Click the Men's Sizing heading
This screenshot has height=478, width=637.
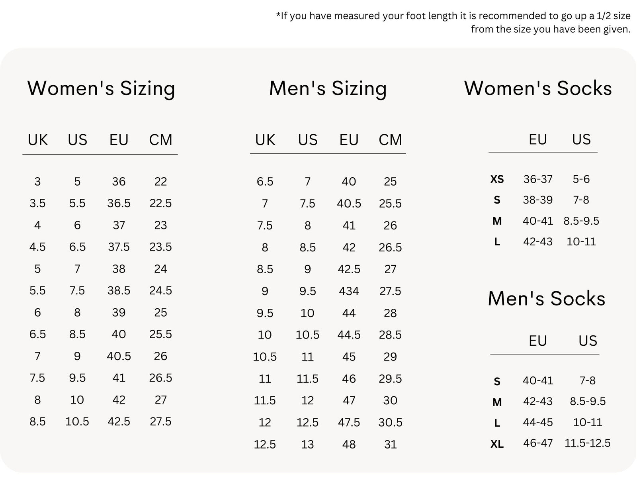(x=328, y=88)
